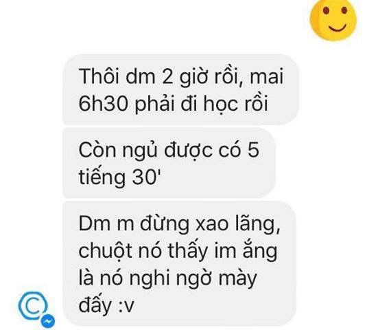This screenshot has width=378, height=330.
Task: Click the "6h30" time text
Action: [x=103, y=103]
